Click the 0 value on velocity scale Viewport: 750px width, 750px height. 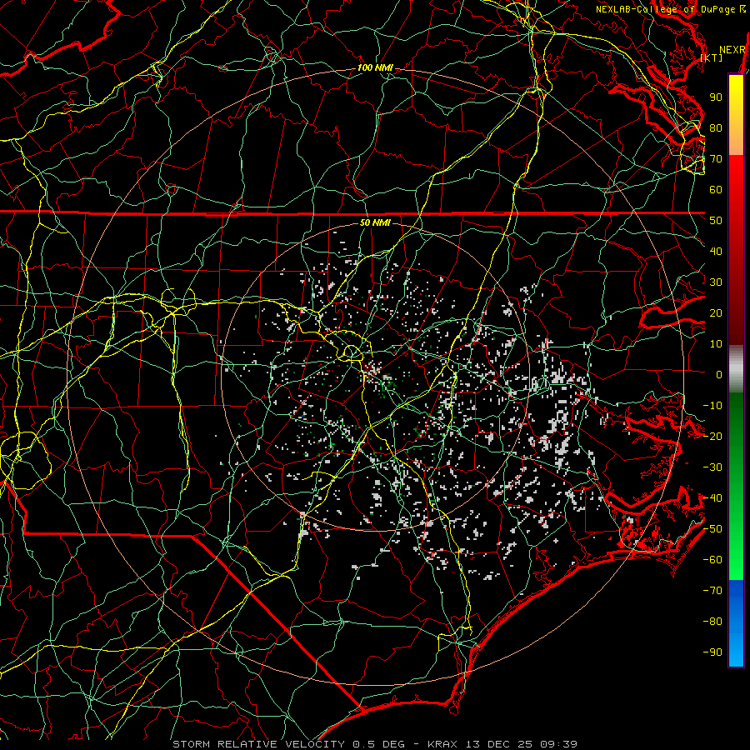point(719,375)
